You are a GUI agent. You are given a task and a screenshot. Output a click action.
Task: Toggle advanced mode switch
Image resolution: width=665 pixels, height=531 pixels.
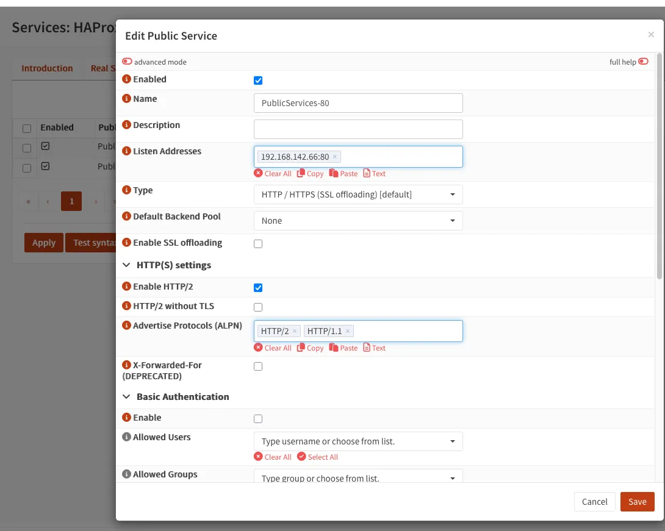pyautogui.click(x=128, y=62)
